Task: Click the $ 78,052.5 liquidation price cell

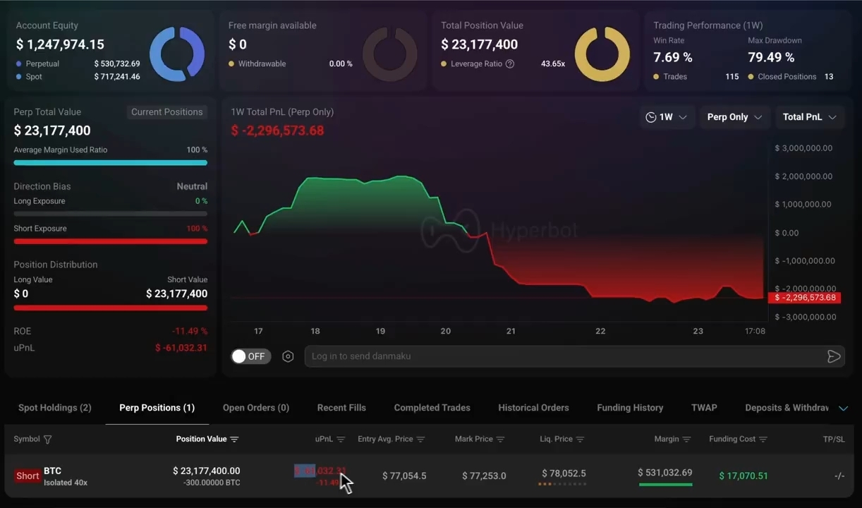Action: [x=564, y=473]
